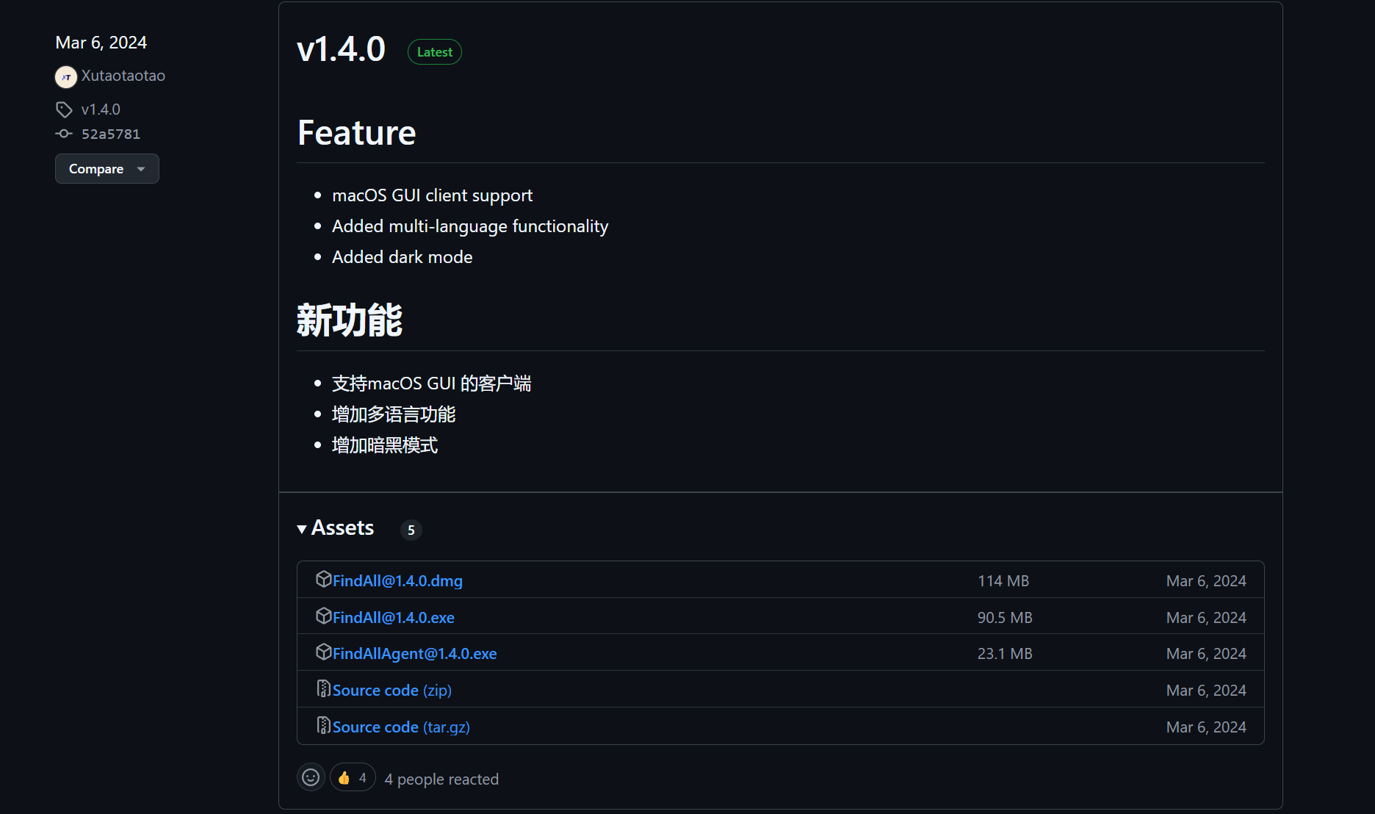Click the tag icon beside v1.4.0
This screenshot has width=1375, height=814.
(x=64, y=109)
